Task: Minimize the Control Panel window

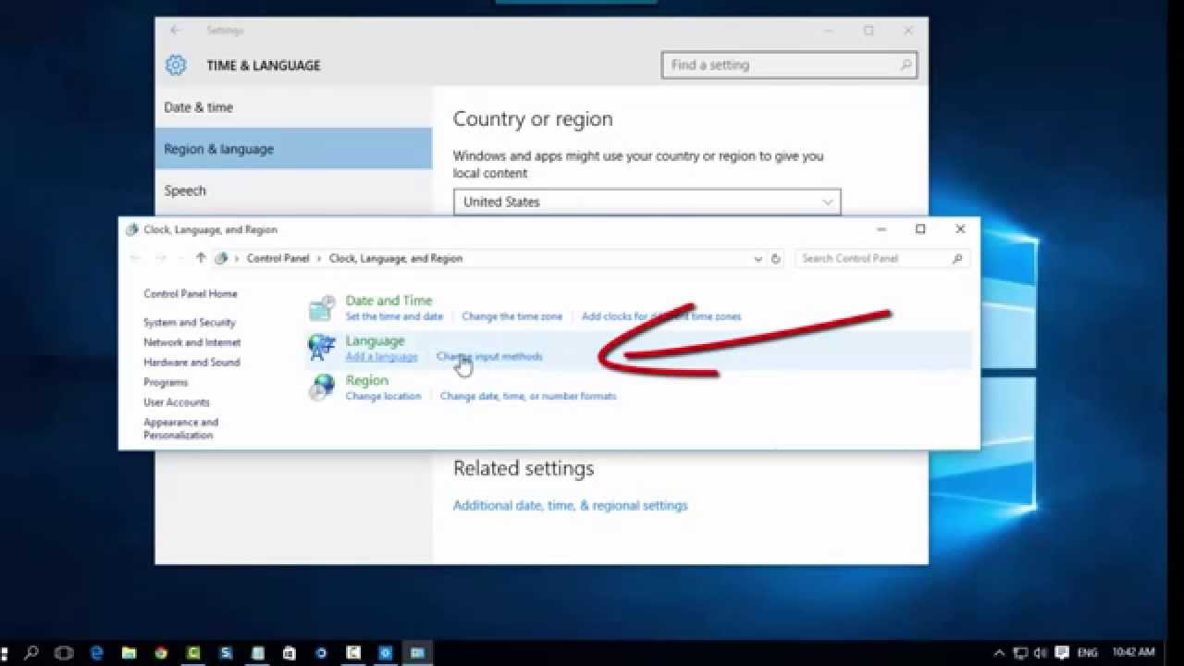Action: [881, 229]
